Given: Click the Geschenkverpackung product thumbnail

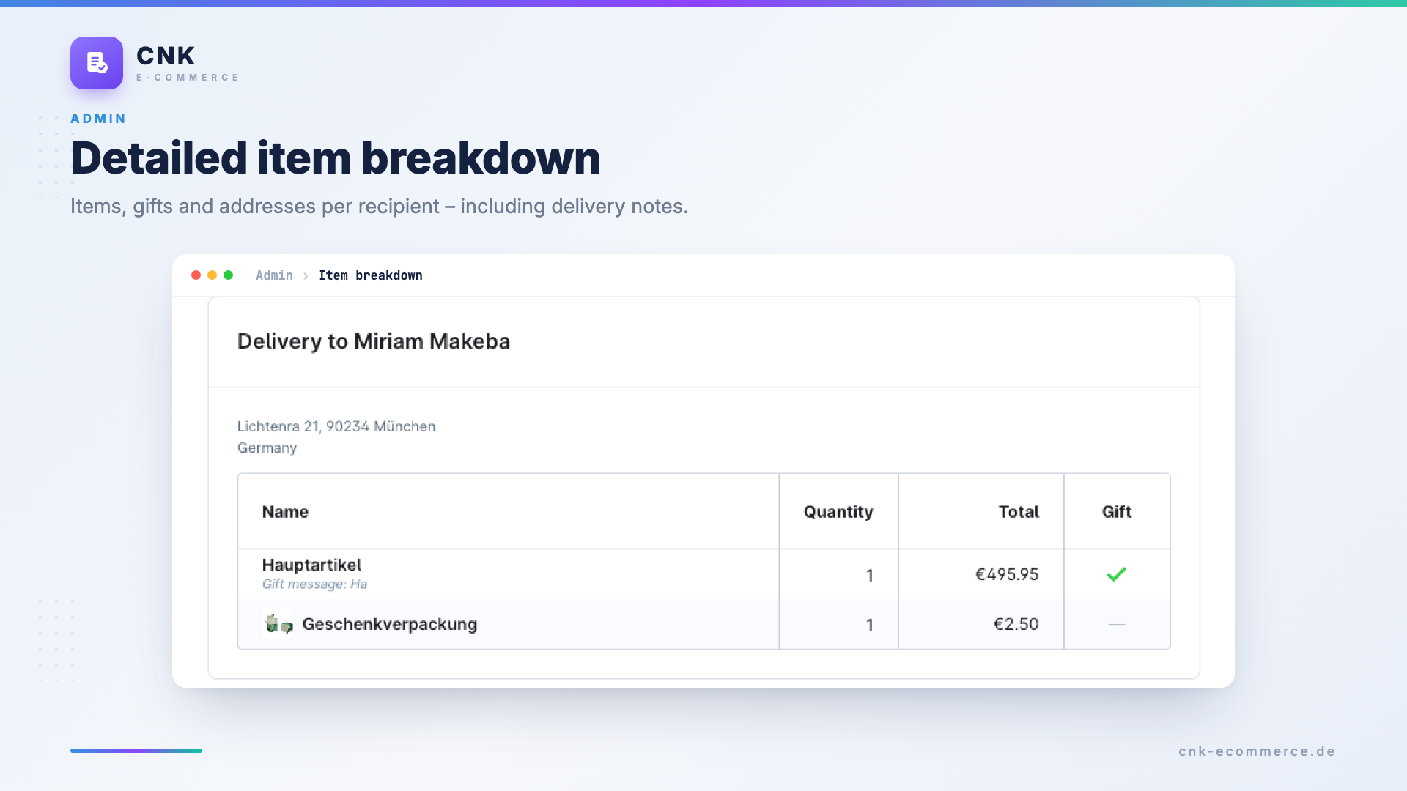Looking at the screenshot, I should 278,624.
